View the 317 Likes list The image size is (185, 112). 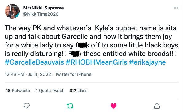pyautogui.click(x=78, y=91)
